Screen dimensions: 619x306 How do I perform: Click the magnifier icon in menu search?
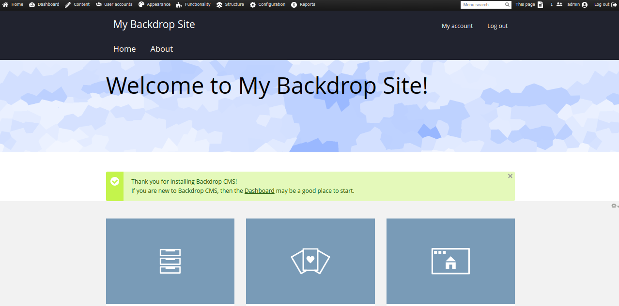[x=507, y=5]
